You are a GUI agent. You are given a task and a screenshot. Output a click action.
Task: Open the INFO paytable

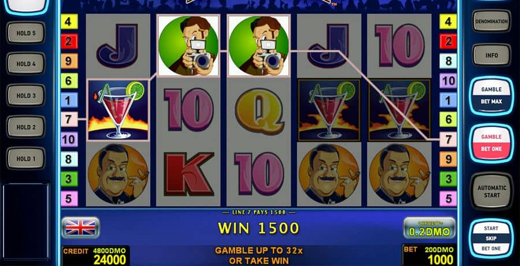[492, 55]
